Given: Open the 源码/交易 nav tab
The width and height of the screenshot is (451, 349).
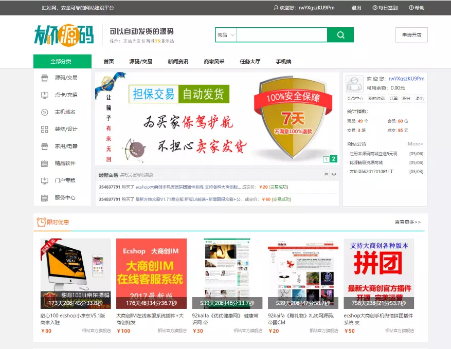Looking at the screenshot, I should [141, 61].
